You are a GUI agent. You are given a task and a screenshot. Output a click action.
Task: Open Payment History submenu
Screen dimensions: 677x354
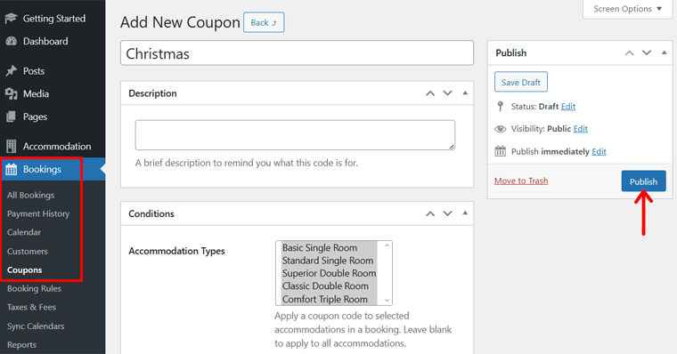[38, 213]
